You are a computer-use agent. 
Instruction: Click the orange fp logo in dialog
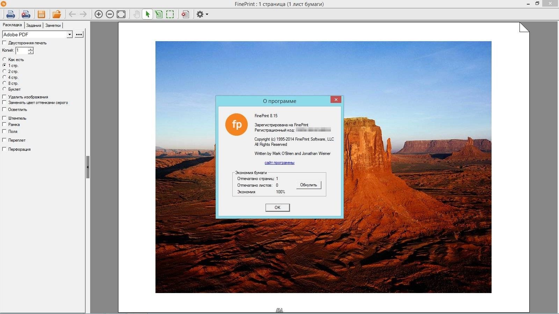(237, 125)
